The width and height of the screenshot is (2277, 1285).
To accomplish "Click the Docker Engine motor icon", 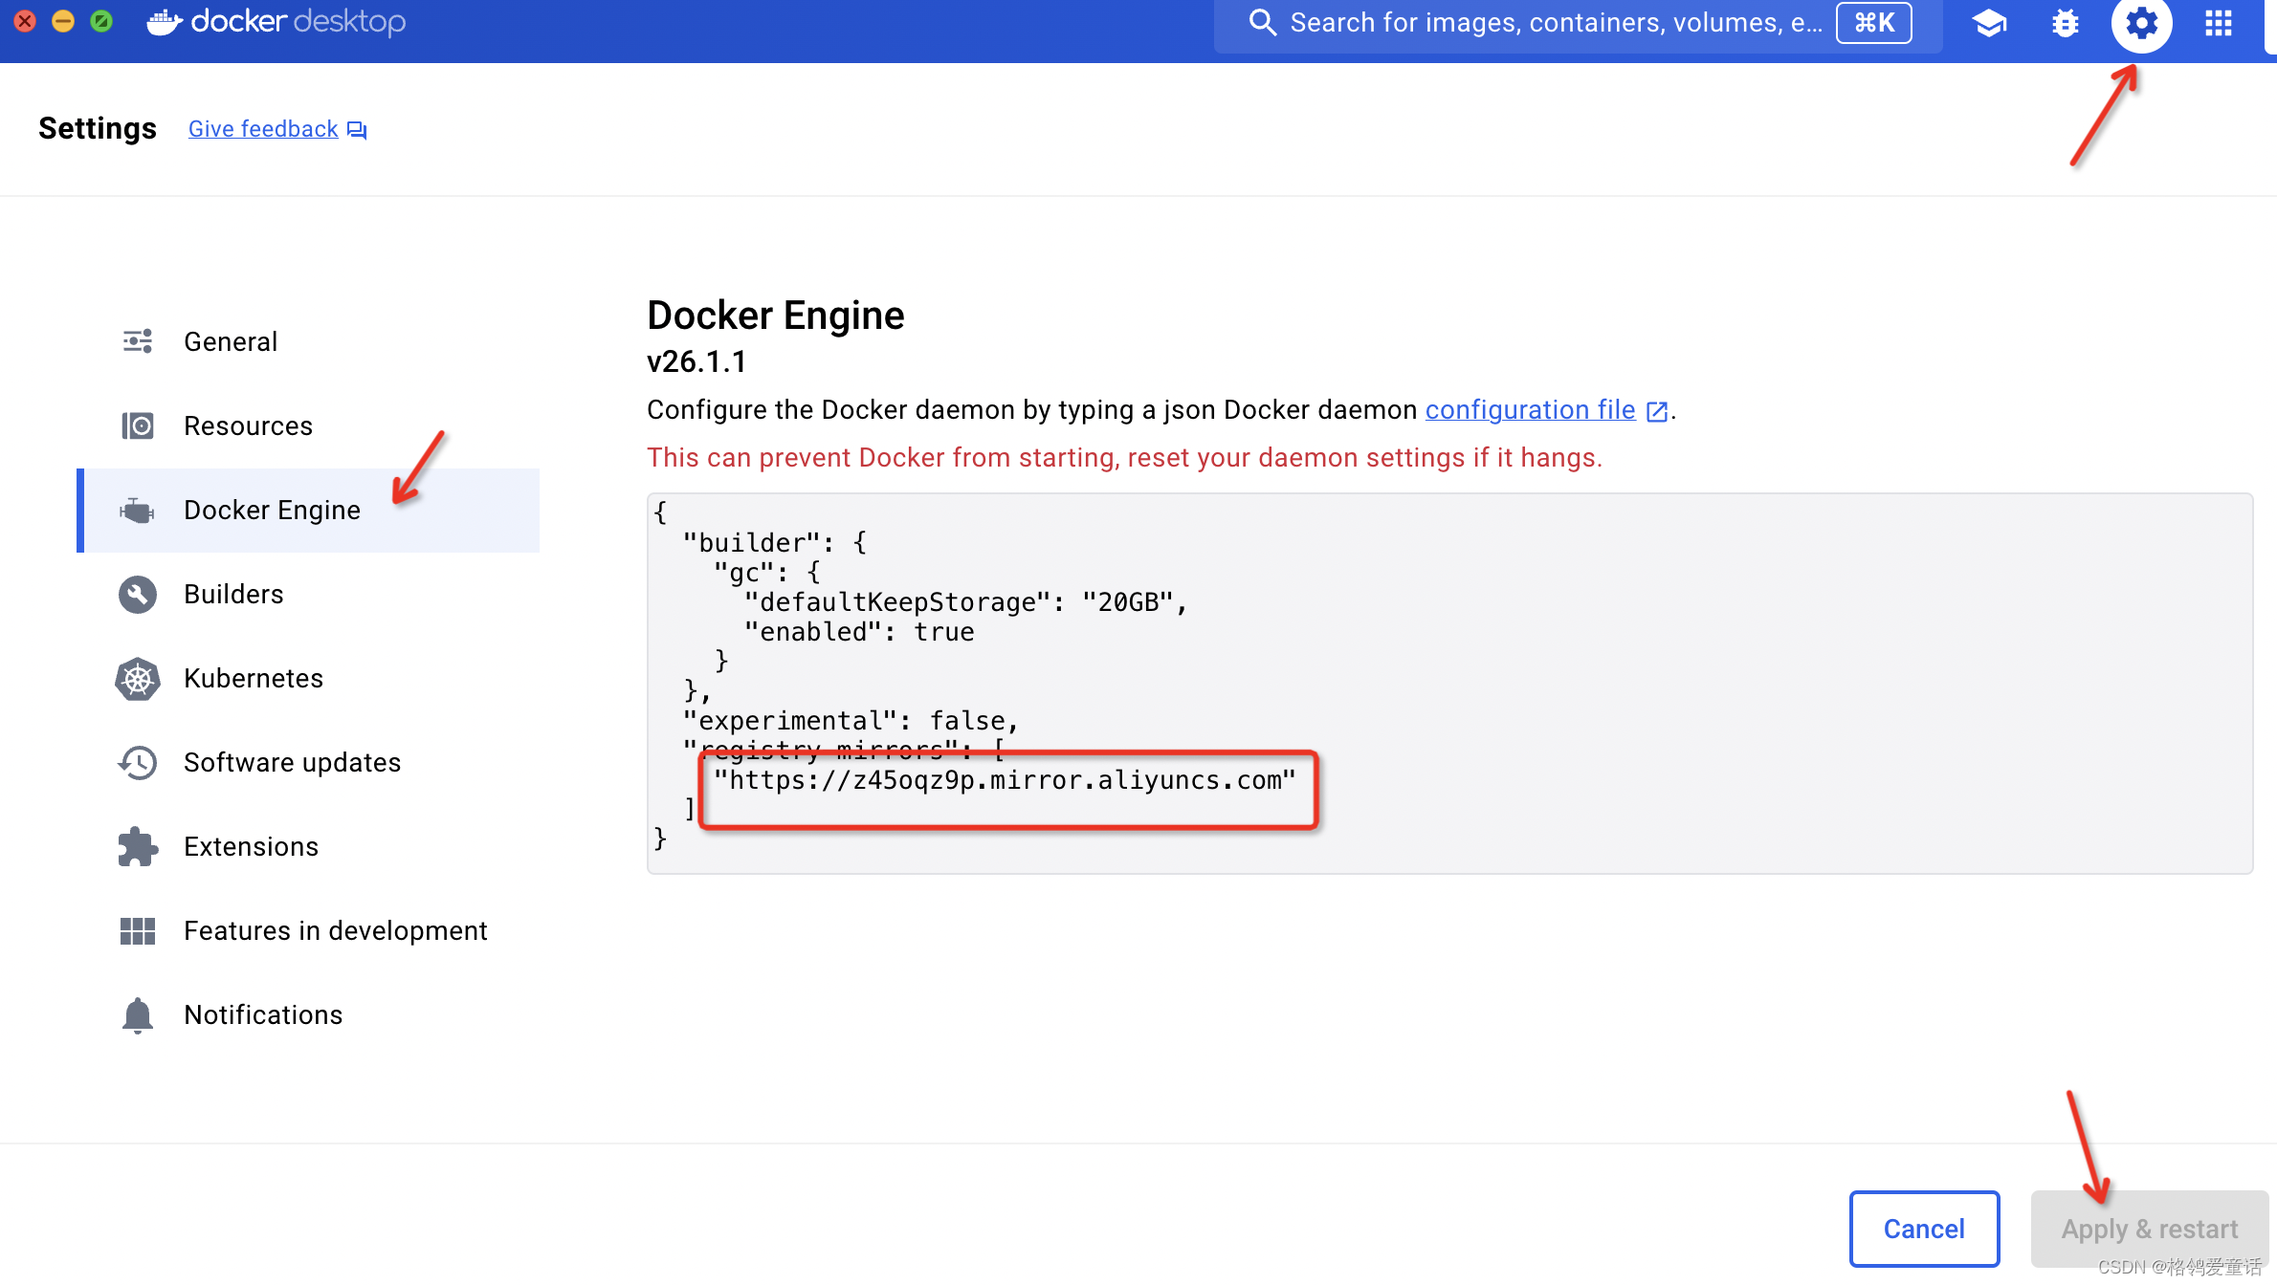I will [138, 511].
